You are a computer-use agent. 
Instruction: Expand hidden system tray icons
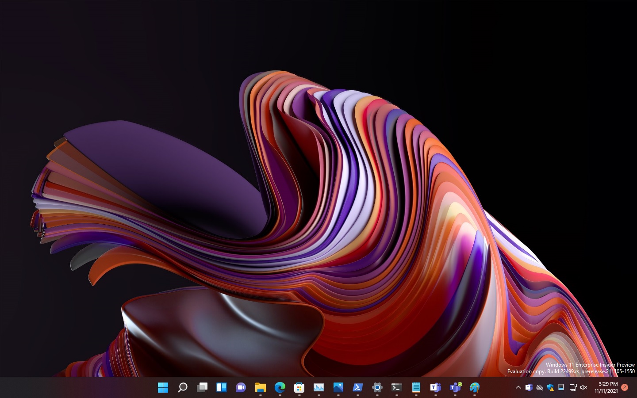[518, 388]
